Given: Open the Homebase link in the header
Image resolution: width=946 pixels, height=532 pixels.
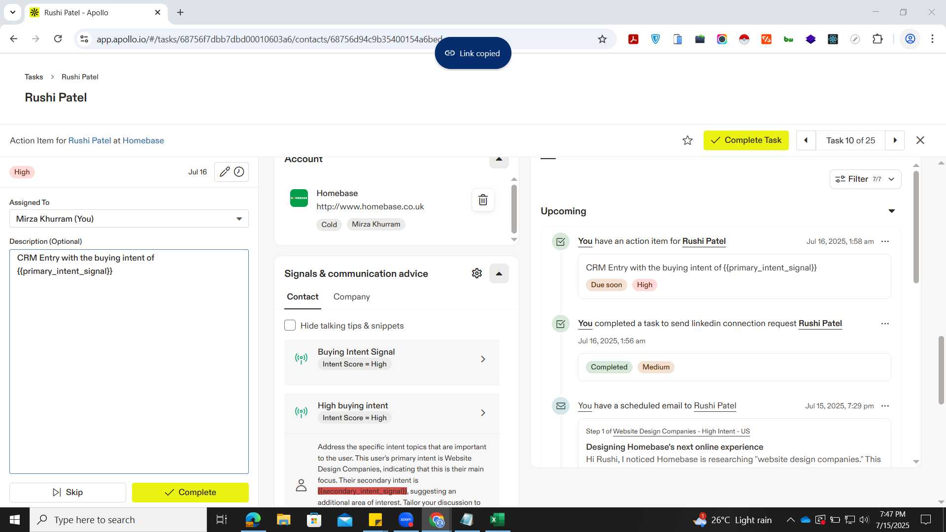Looking at the screenshot, I should point(143,140).
